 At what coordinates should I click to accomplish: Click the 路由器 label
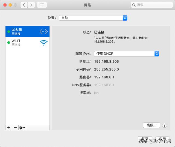[x=85, y=77]
